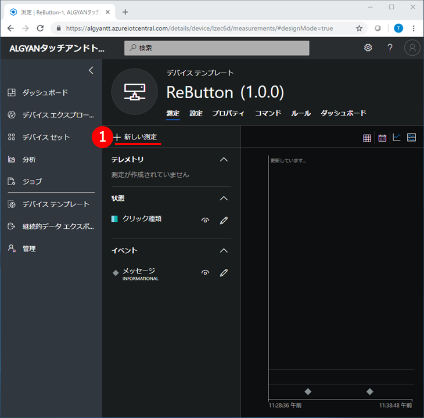Switch to the Commands (コマンド) tab

click(x=268, y=113)
